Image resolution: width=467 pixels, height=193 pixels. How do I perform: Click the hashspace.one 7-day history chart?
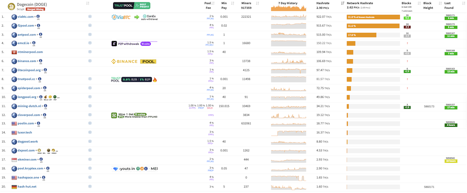click(288, 178)
